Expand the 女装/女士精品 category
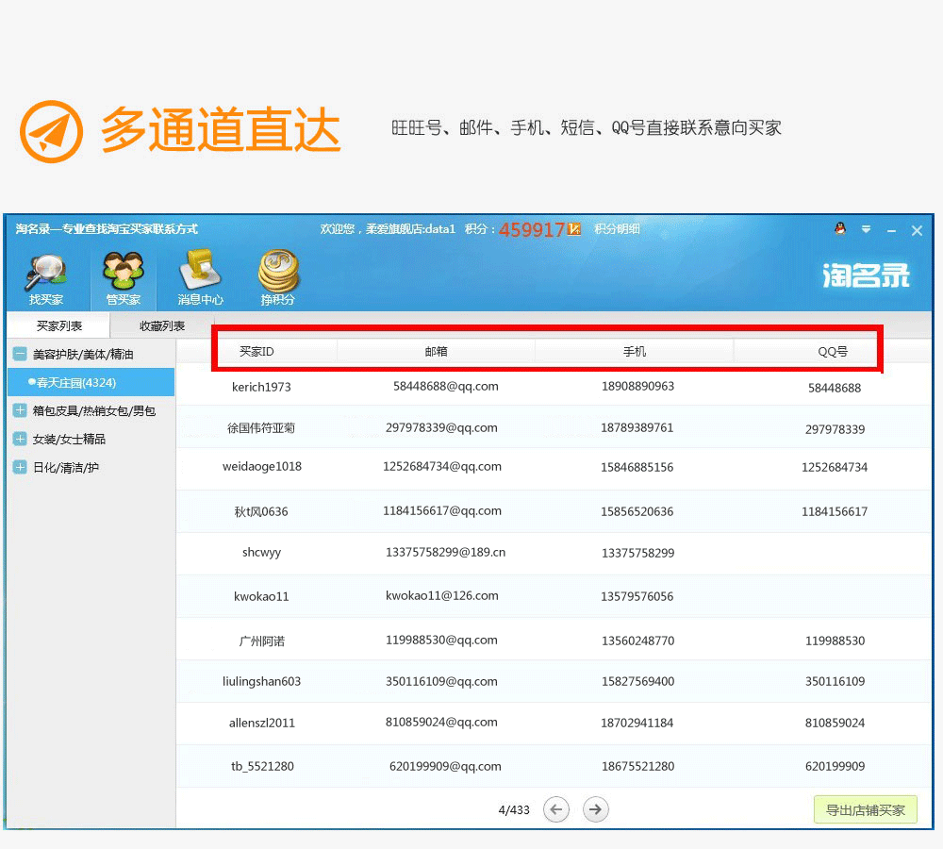Viewport: 943px width, 849px height. (x=20, y=440)
